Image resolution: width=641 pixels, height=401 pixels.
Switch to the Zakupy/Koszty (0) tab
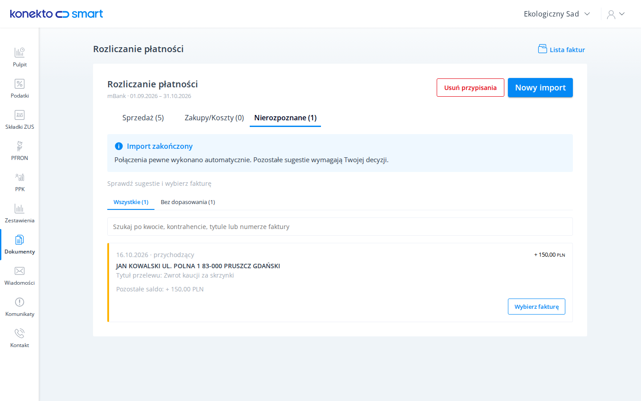(x=214, y=118)
